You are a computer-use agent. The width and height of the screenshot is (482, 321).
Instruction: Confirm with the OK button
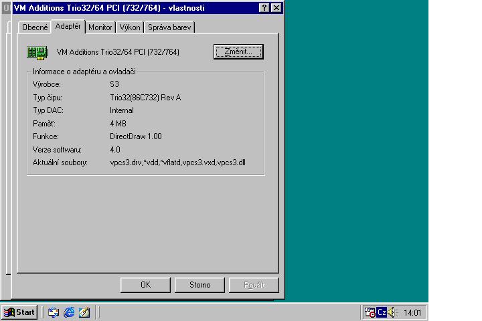[145, 285]
